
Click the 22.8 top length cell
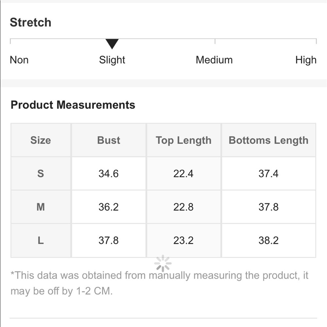tap(183, 207)
